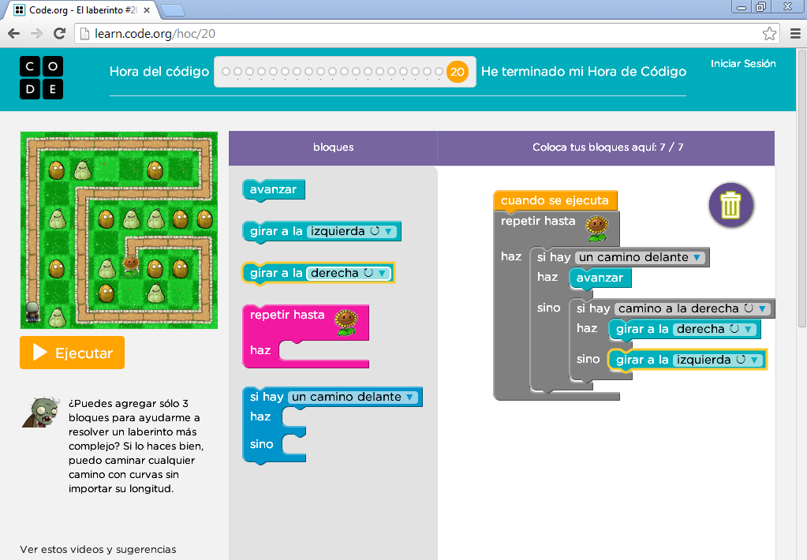
Task: Click Ver estos videos y sugerencias
Action: [98, 549]
